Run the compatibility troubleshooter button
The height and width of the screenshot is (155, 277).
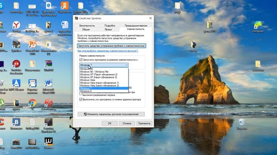coord(112,46)
